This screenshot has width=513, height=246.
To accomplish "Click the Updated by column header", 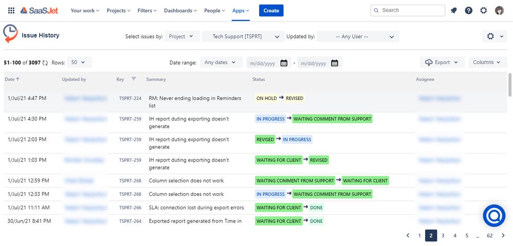I will tap(74, 79).
